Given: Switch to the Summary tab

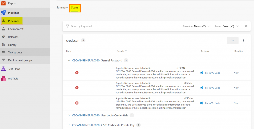Looking at the screenshot, I should 62,8.
